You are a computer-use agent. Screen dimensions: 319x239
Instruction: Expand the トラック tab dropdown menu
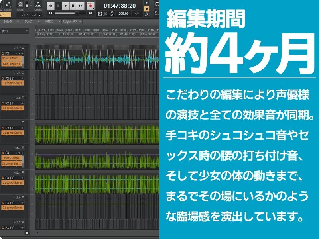pyautogui.click(x=18, y=21)
